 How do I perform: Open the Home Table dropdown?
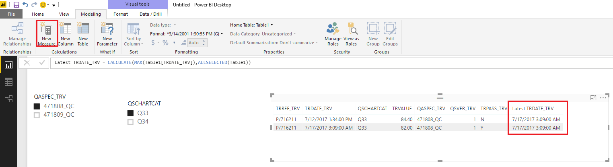[251, 25]
